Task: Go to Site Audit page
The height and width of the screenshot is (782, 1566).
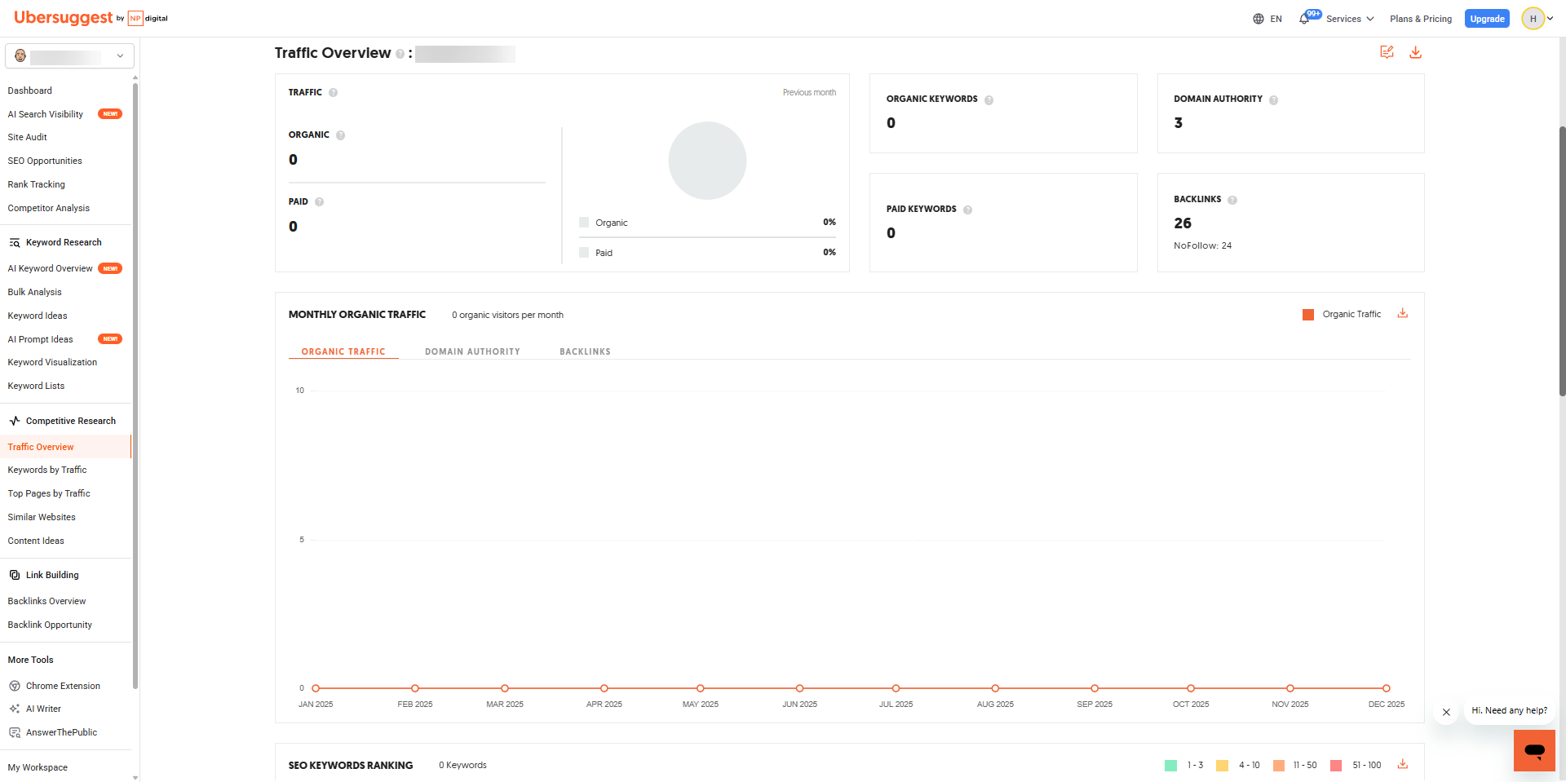Action: 28,137
